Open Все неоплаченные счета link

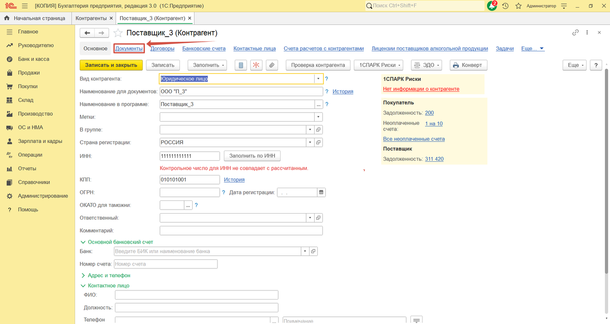(x=414, y=139)
